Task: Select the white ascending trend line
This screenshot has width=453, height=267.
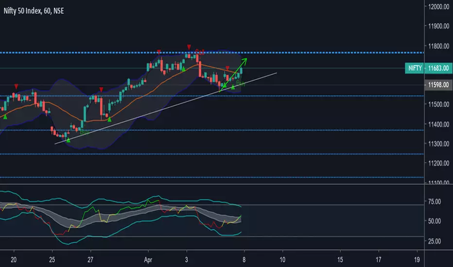Action: tap(166, 108)
